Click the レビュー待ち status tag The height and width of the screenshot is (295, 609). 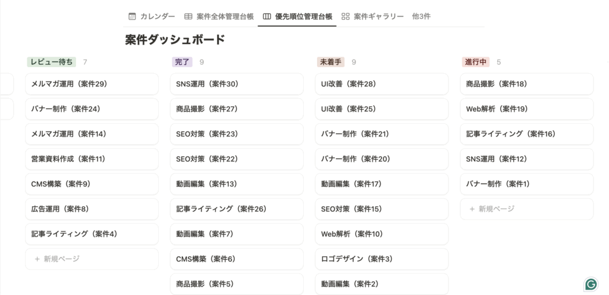click(x=51, y=62)
